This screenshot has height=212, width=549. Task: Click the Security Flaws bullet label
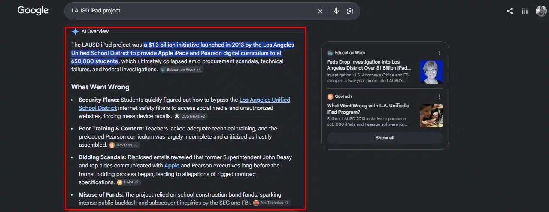(x=99, y=100)
